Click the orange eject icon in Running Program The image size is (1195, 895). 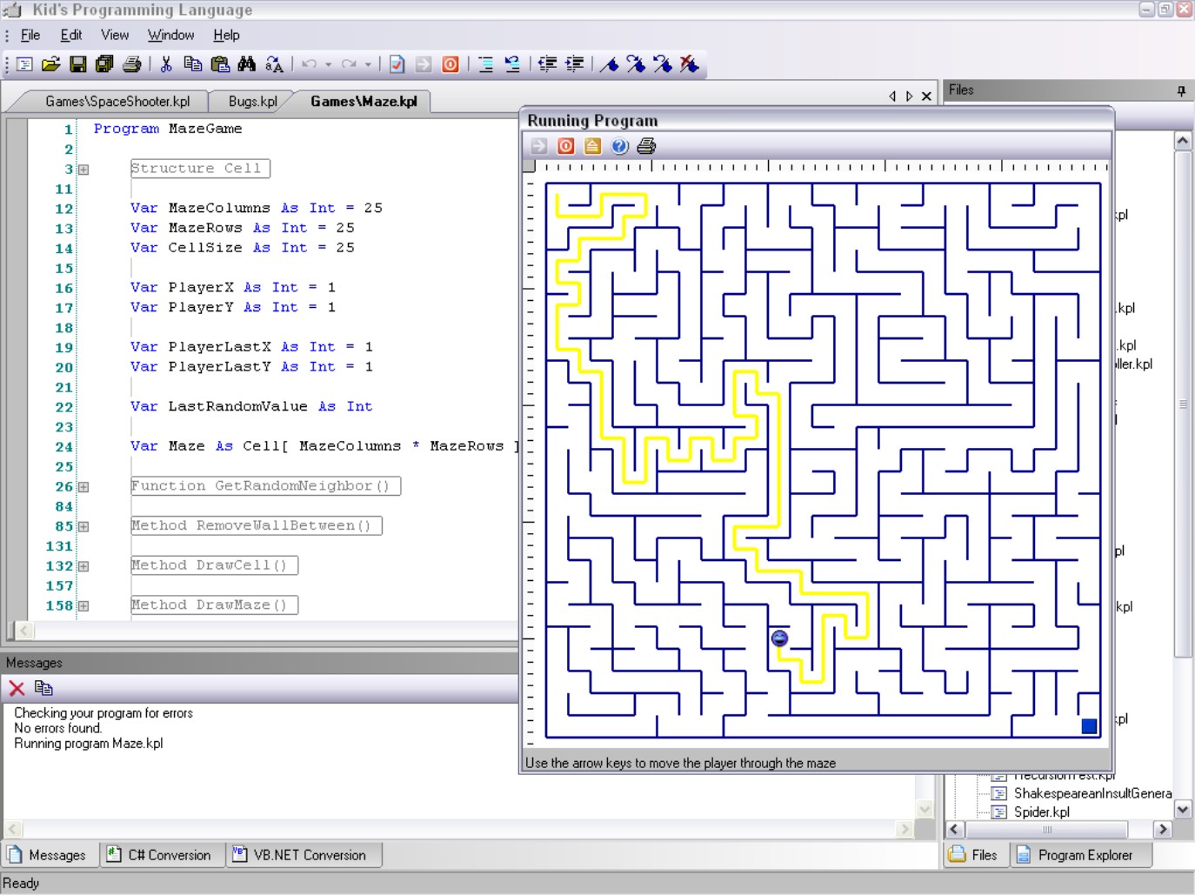593,146
